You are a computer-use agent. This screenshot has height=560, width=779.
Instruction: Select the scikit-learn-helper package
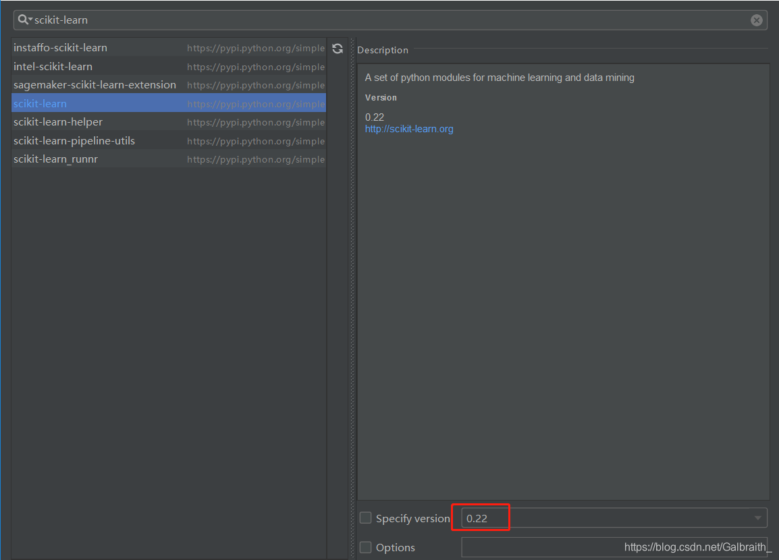pyautogui.click(x=168, y=122)
